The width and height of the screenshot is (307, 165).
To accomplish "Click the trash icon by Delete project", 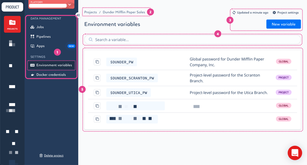I will point(41,155).
